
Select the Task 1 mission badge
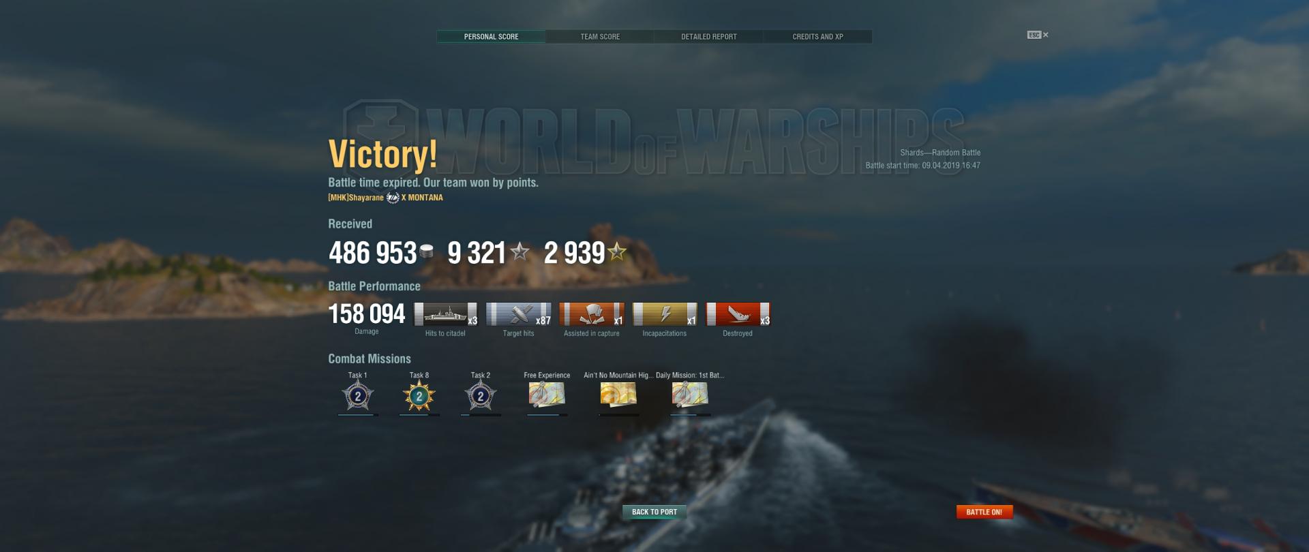pyautogui.click(x=358, y=396)
